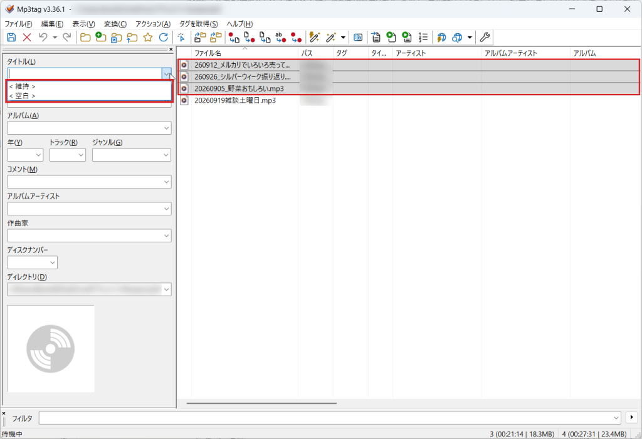Open the change directory folder icon
The width and height of the screenshot is (642, 439).
coord(85,38)
